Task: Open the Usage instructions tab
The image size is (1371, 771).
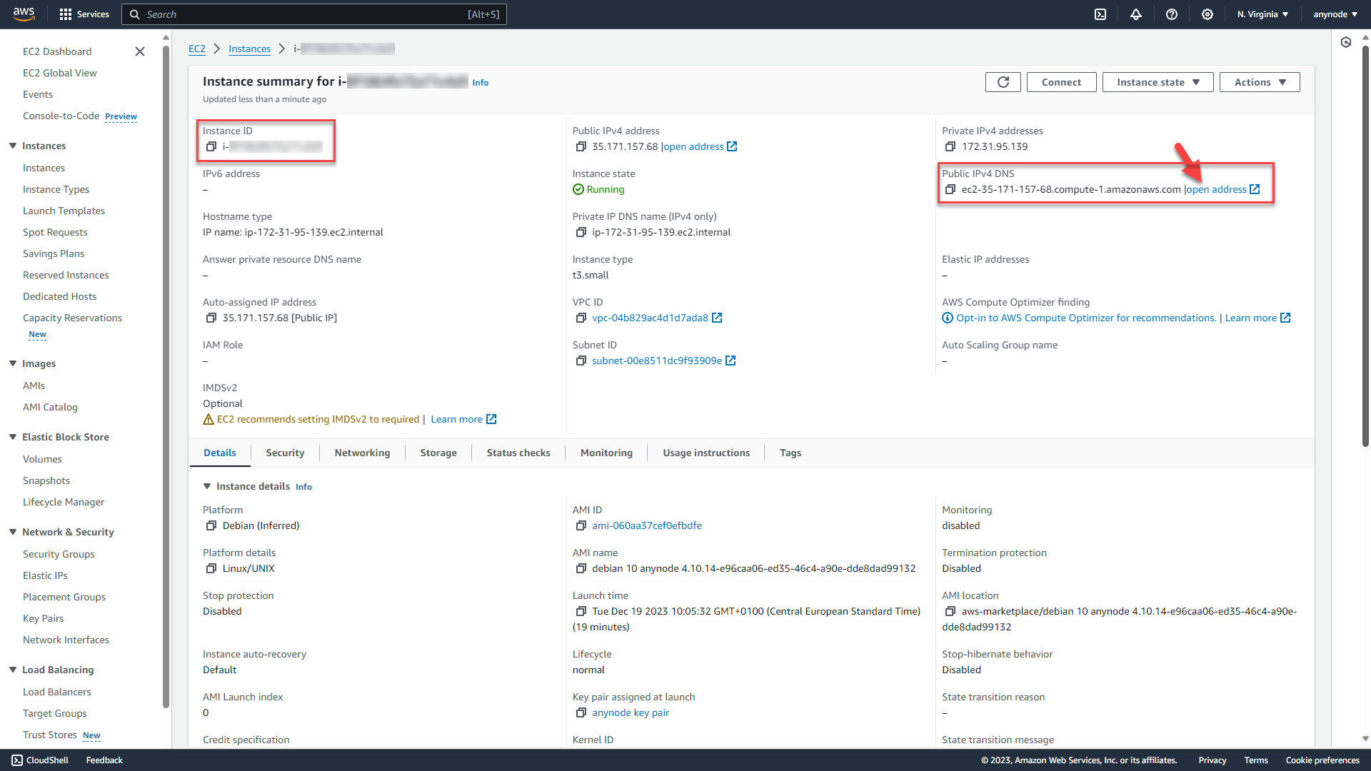Action: pos(706,453)
